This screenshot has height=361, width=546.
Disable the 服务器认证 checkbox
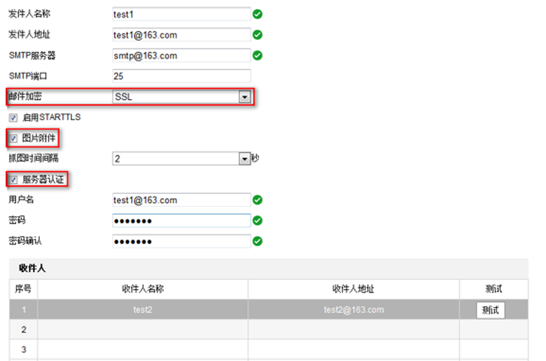tap(13, 180)
